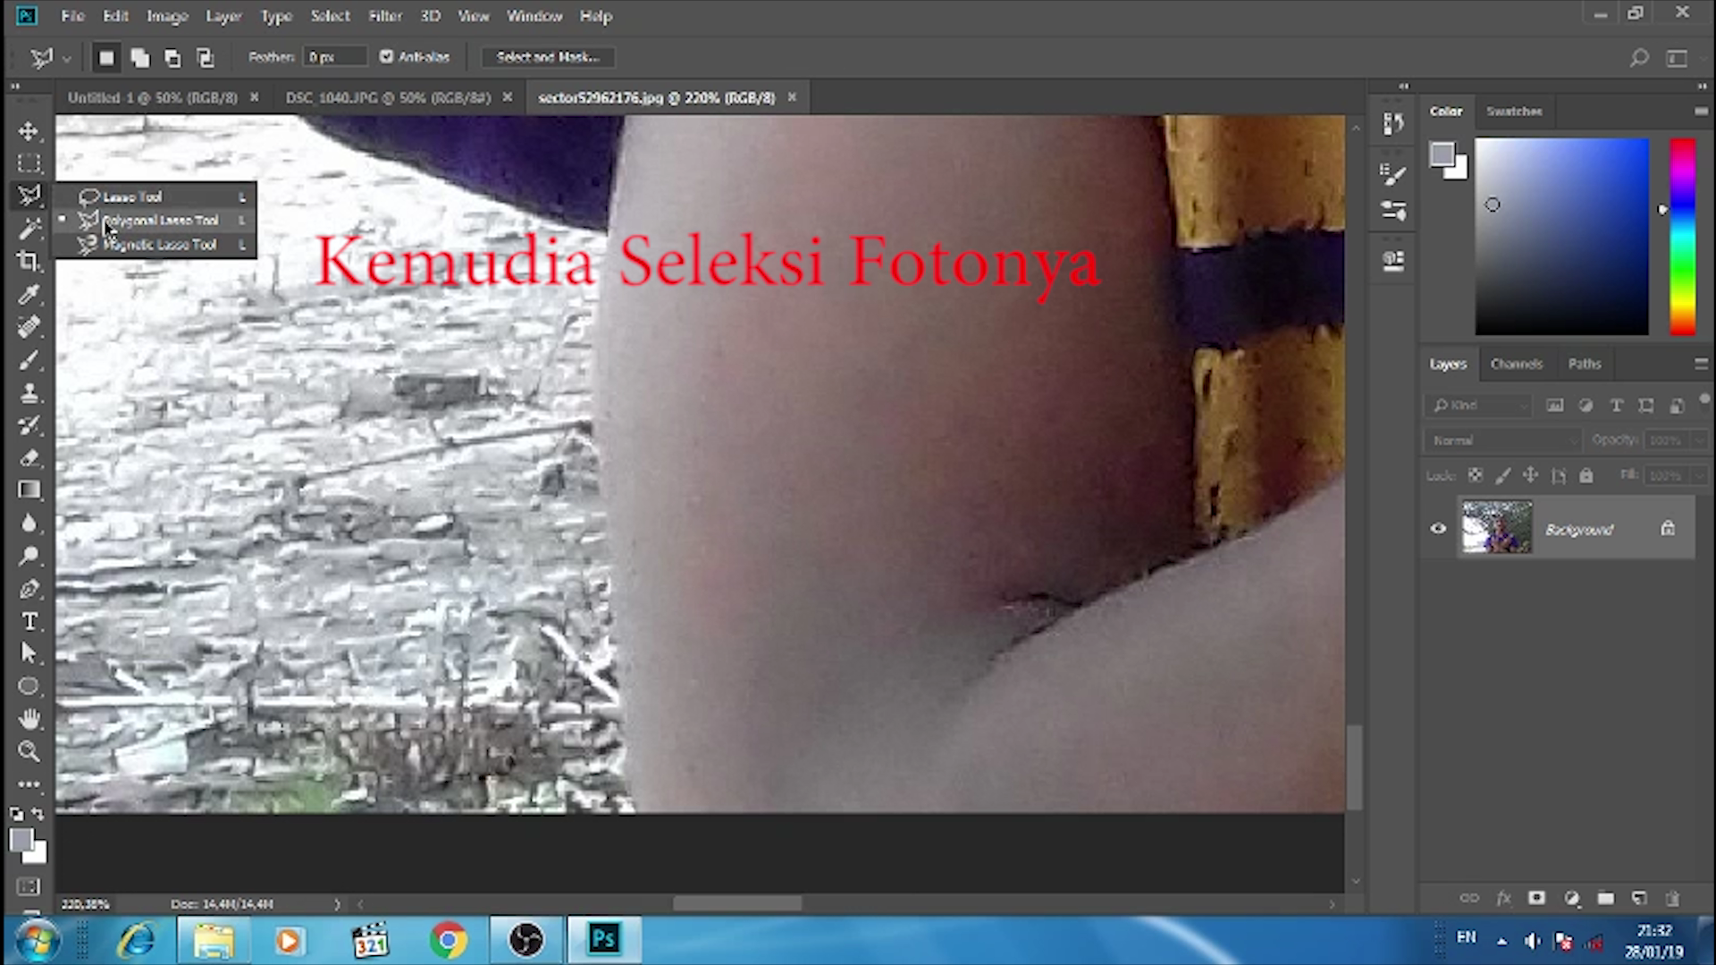Image resolution: width=1716 pixels, height=965 pixels.
Task: Select the Zoom tool in toolbar
Action: tap(29, 751)
